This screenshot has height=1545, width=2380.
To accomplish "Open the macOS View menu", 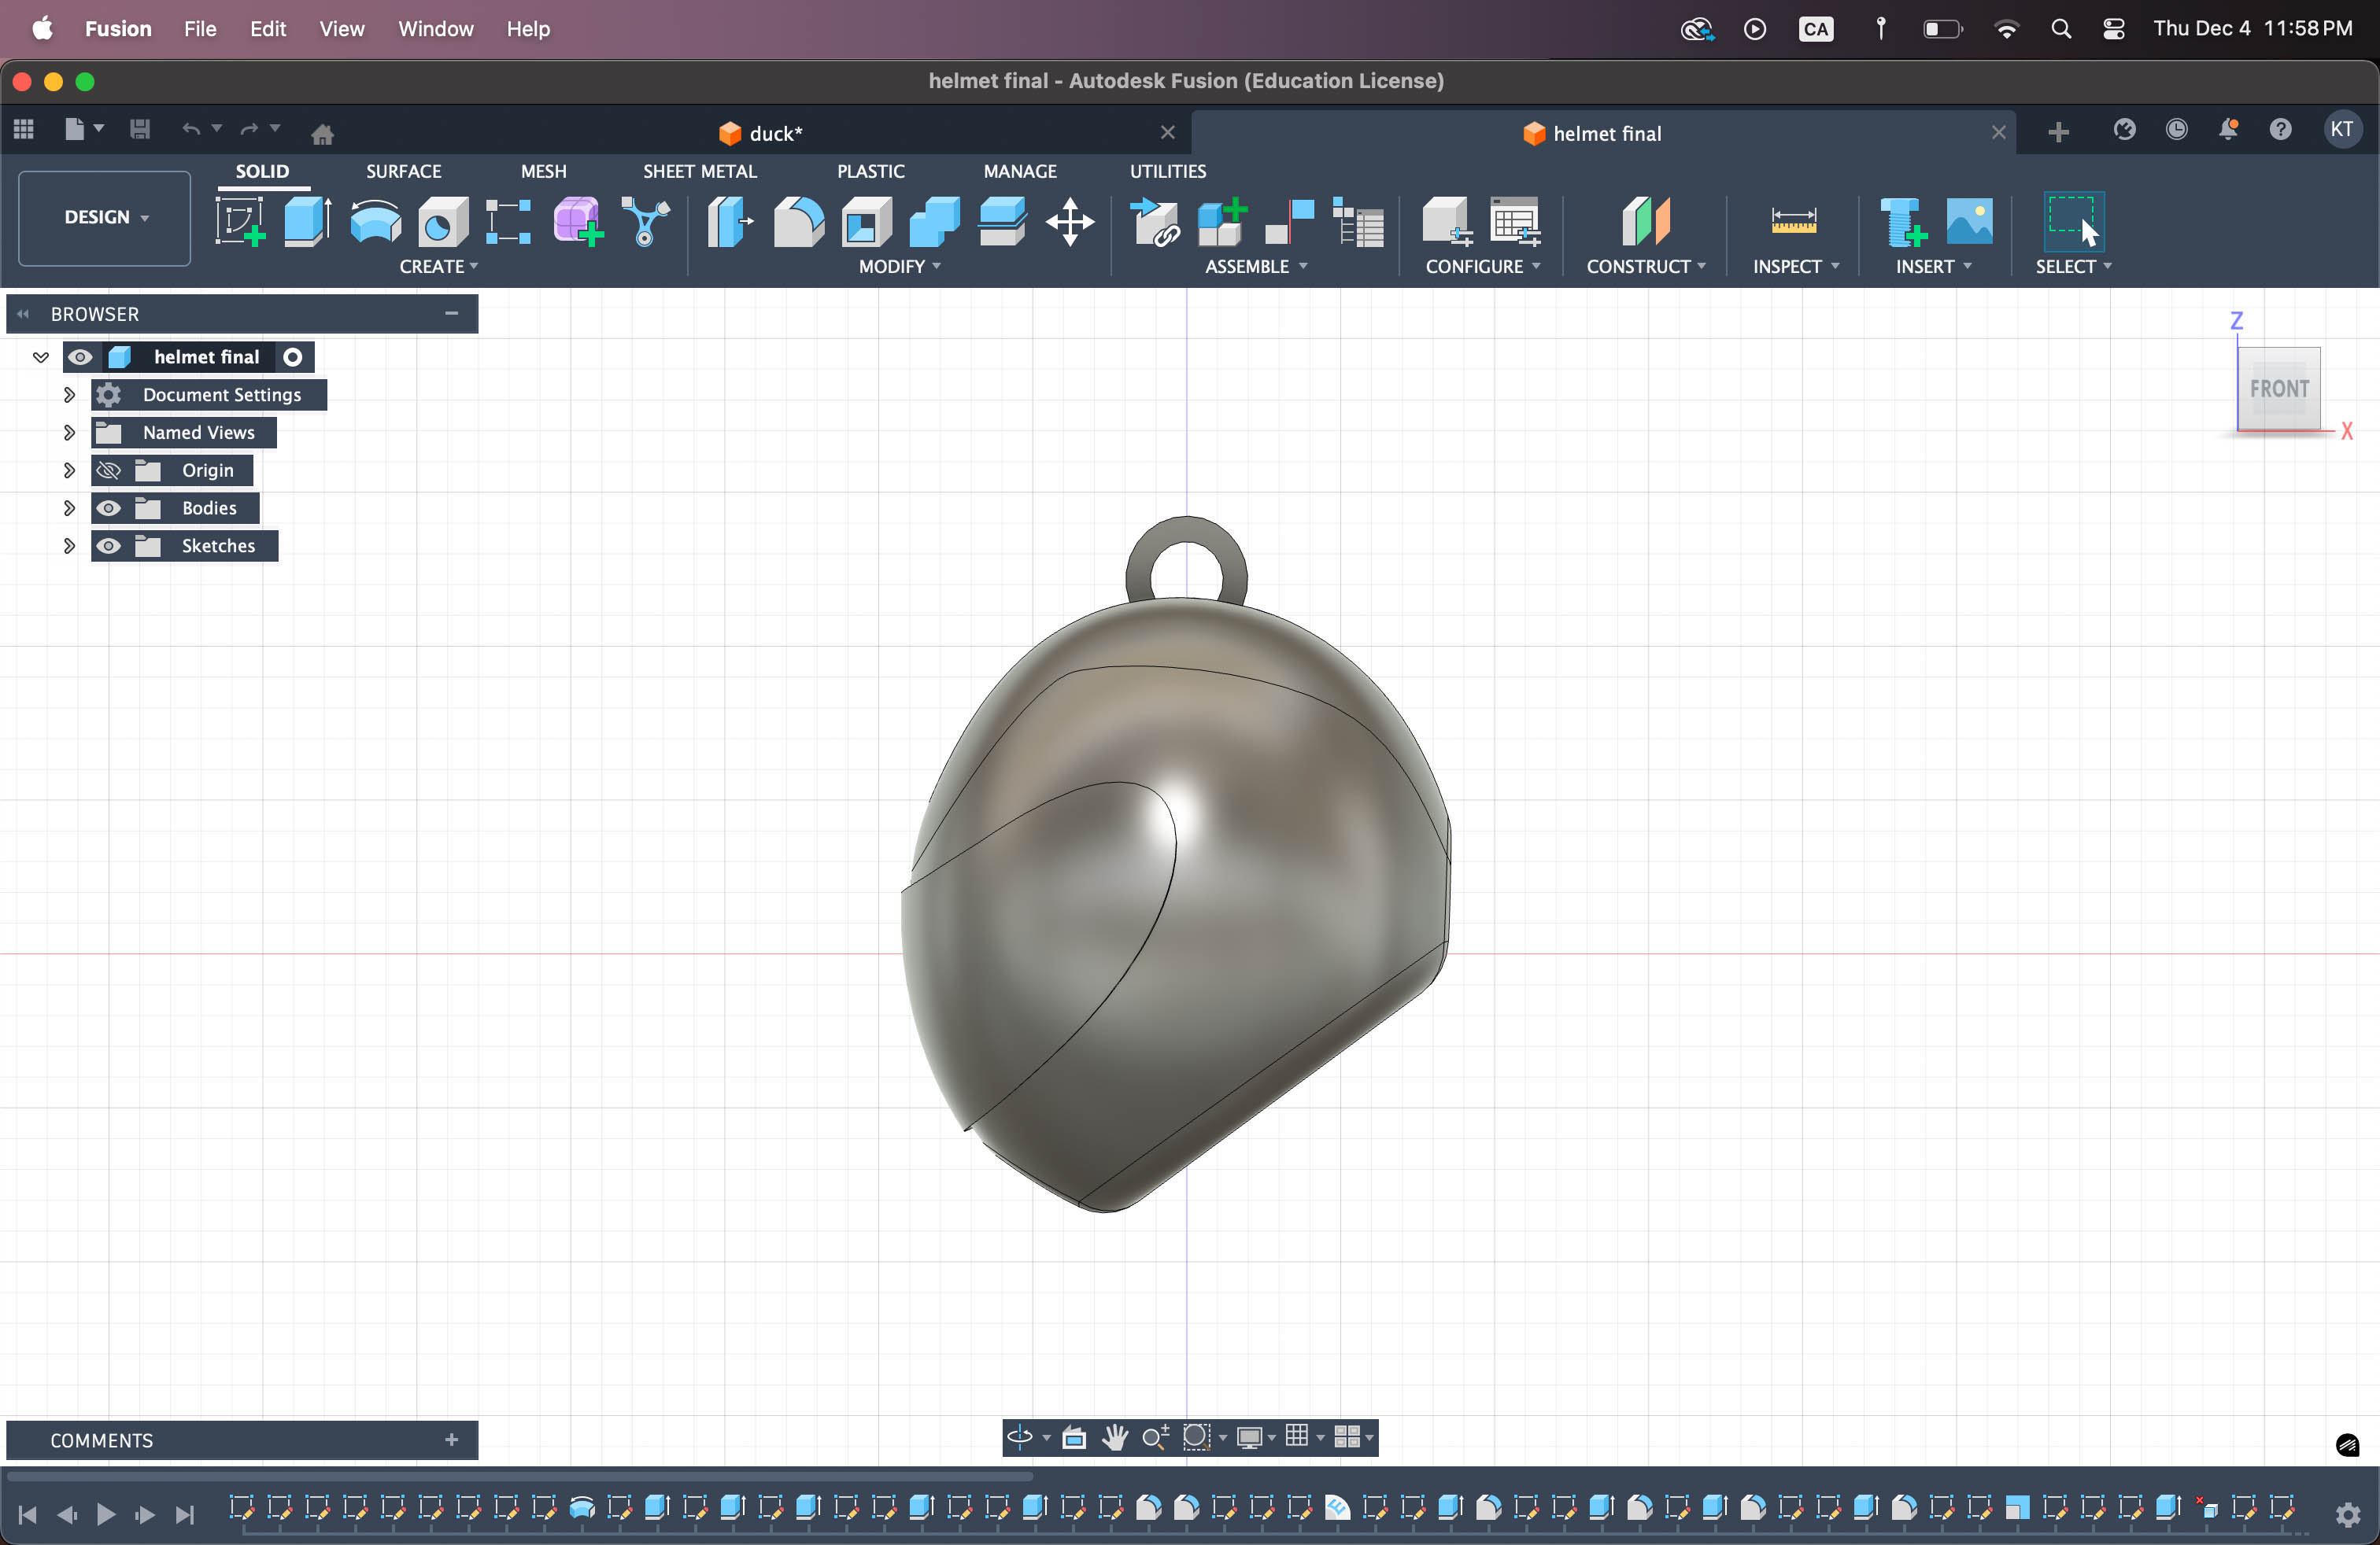I will [341, 29].
